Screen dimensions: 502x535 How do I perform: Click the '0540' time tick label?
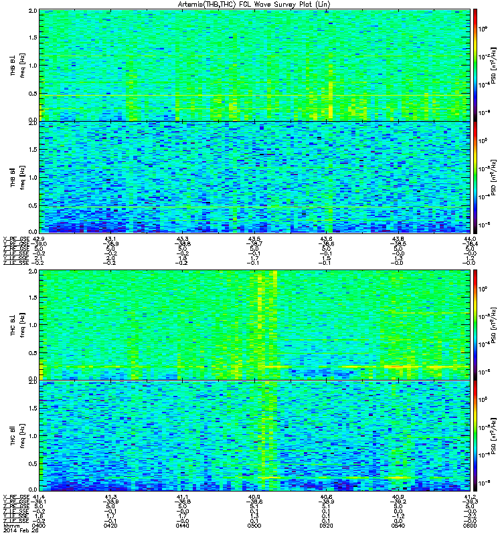point(398,526)
